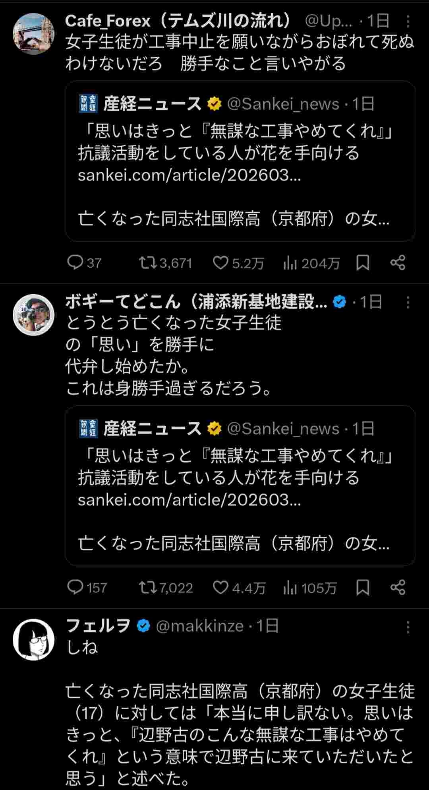429x790 pixels.
Task: Reply to the ボギーてどこん post
Action: 75,587
